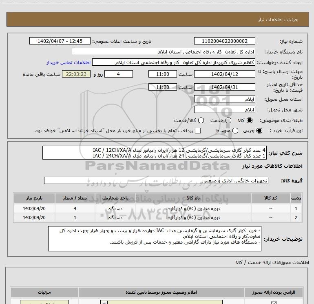Click the کد کالا column header
Viewport: 314px width, 304px height.
(270, 198)
